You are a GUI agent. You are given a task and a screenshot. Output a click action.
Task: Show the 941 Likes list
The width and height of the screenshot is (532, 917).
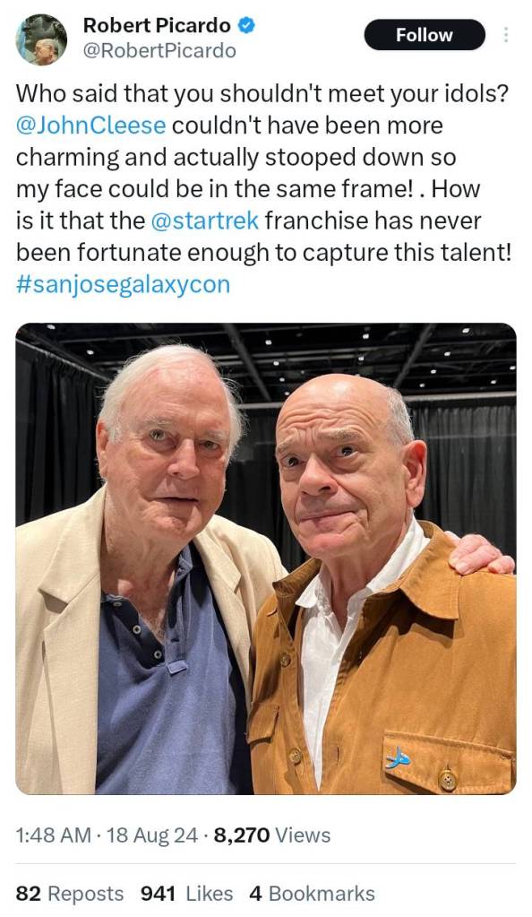pyautogui.click(x=186, y=894)
